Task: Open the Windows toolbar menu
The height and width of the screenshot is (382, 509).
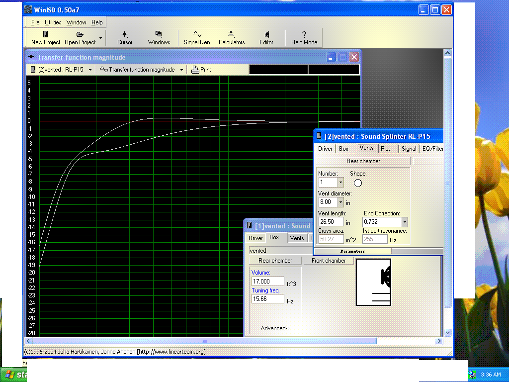Action: [x=159, y=38]
